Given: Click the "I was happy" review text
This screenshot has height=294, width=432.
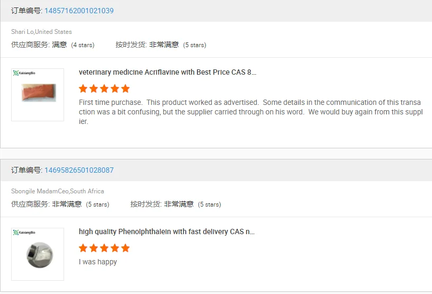Looking at the screenshot, I should [98, 262].
